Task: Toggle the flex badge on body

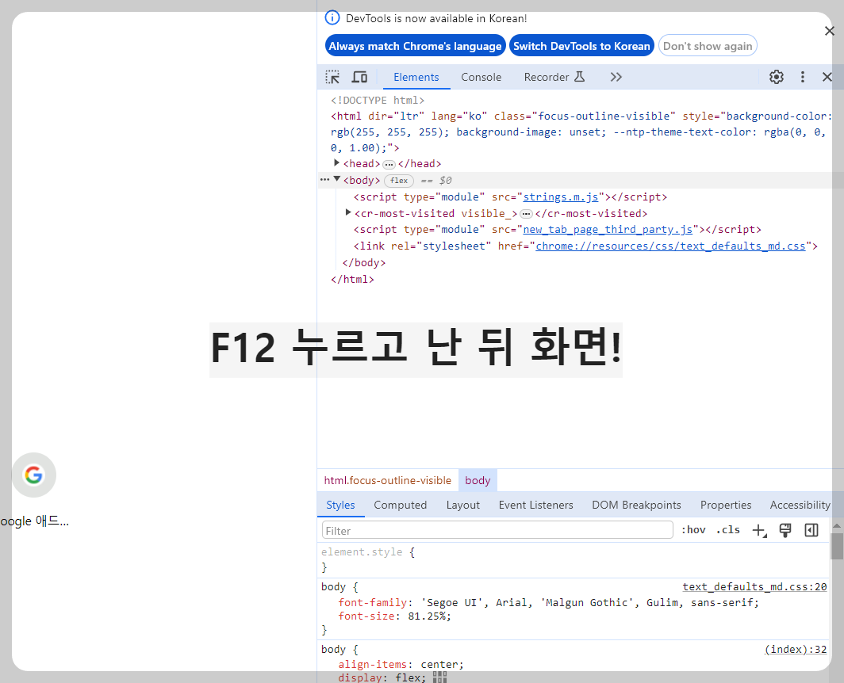Action: [399, 181]
